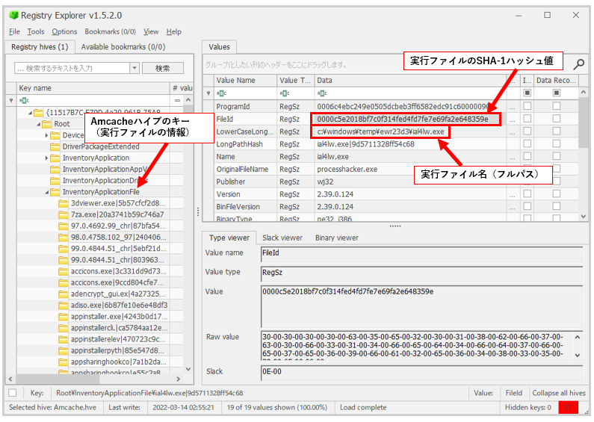Focus the search text input field

pos(72,68)
